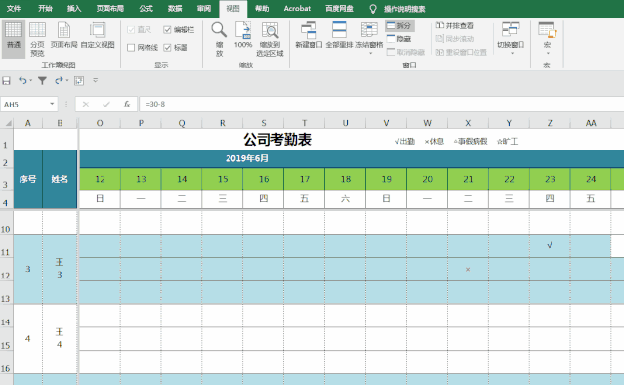Zoom to selection (缩放到选定区域)

[x=270, y=39]
